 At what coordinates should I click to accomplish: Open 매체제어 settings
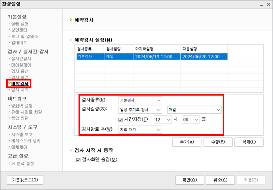[19, 147]
